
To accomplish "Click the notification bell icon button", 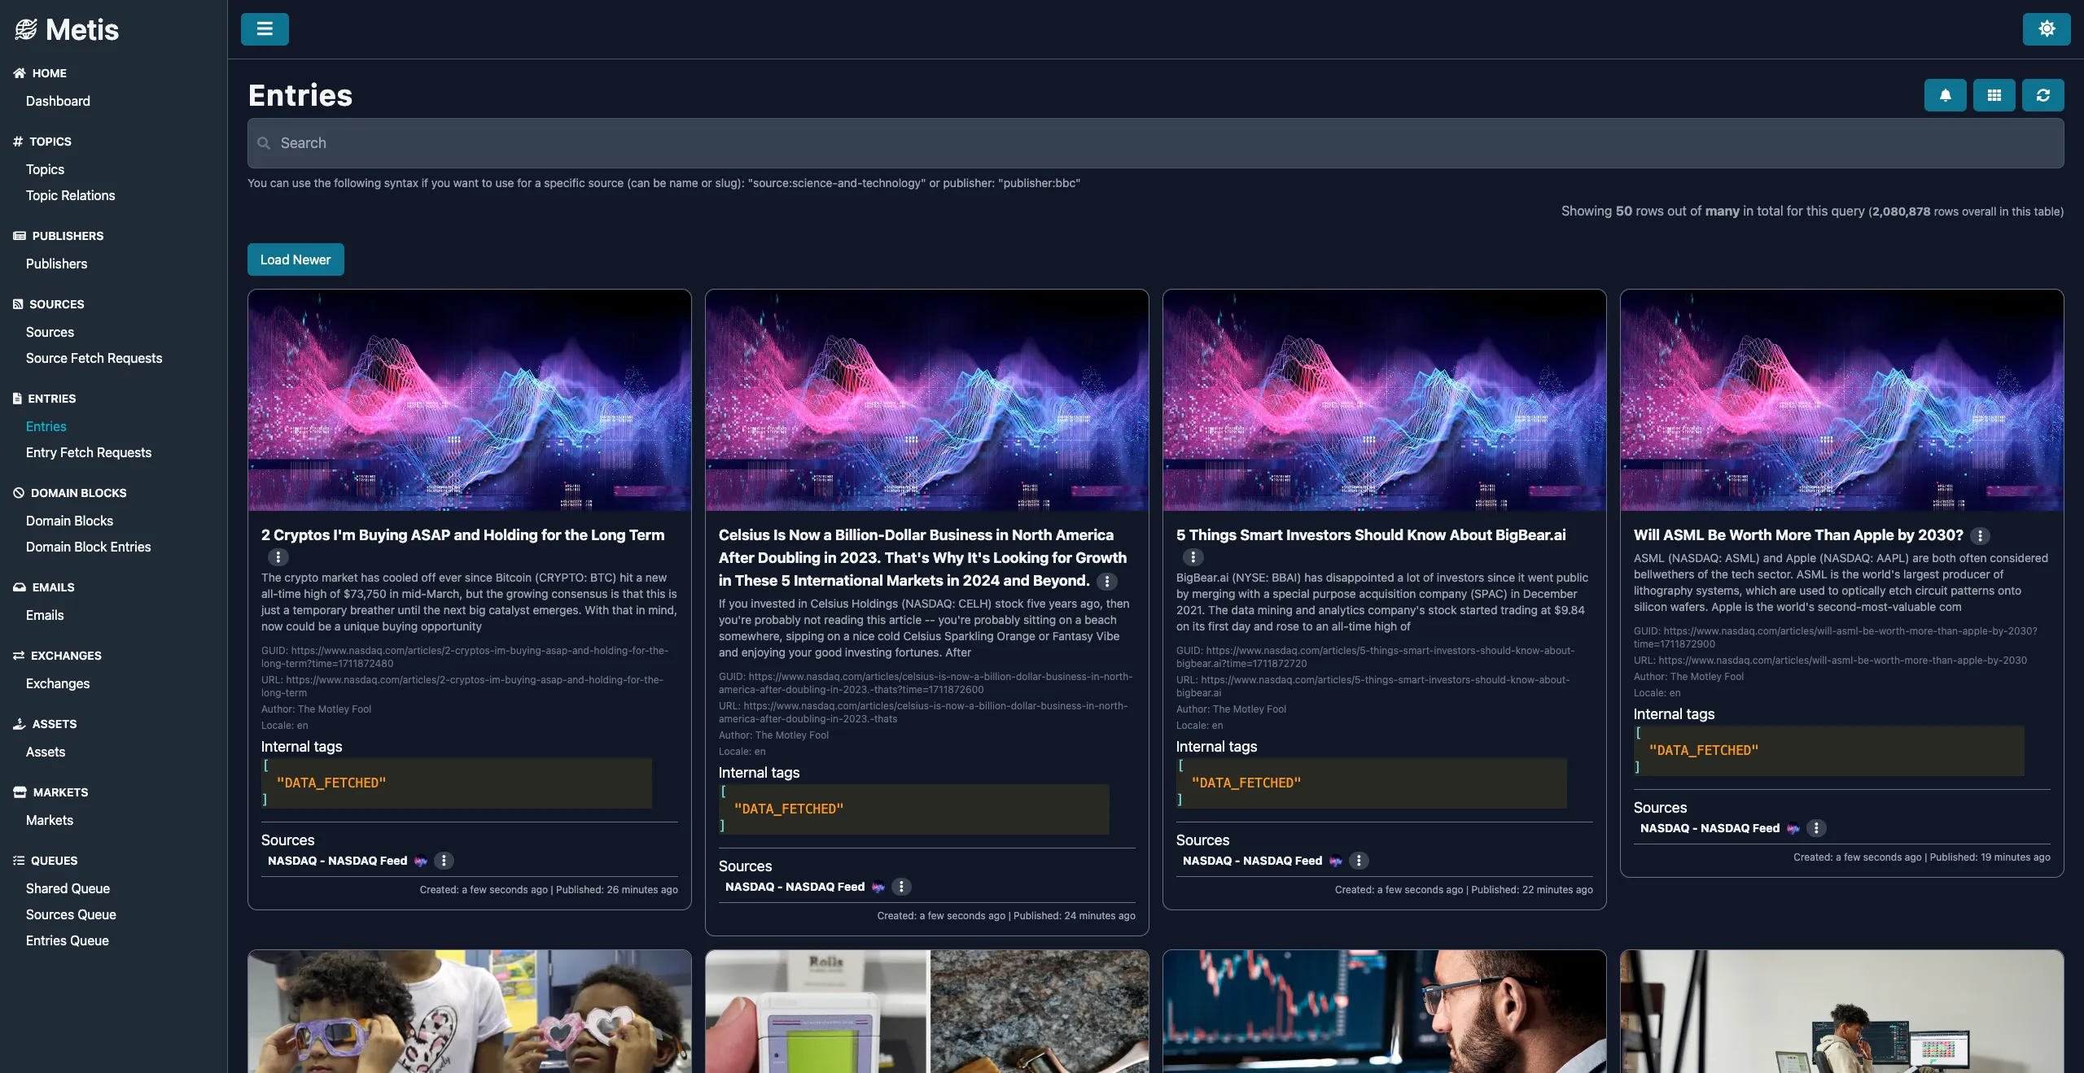I will 1945,95.
